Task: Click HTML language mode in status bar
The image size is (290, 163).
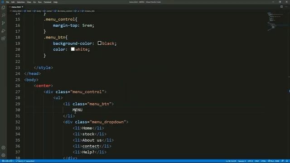Action: (263, 161)
